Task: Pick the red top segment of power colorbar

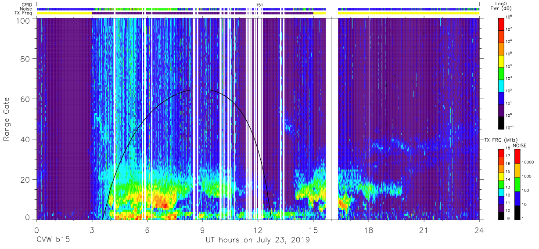Action: 502,24
